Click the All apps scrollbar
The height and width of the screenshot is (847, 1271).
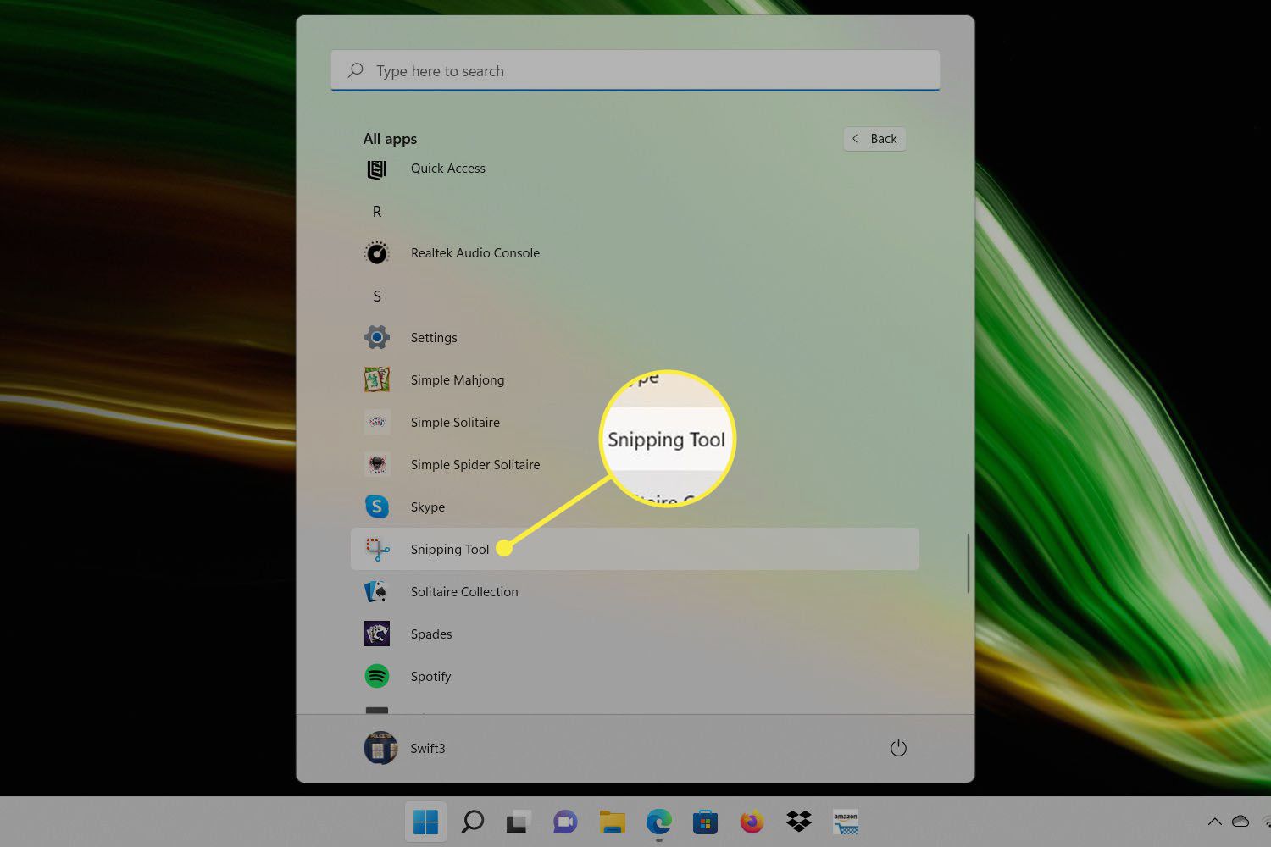pos(968,563)
